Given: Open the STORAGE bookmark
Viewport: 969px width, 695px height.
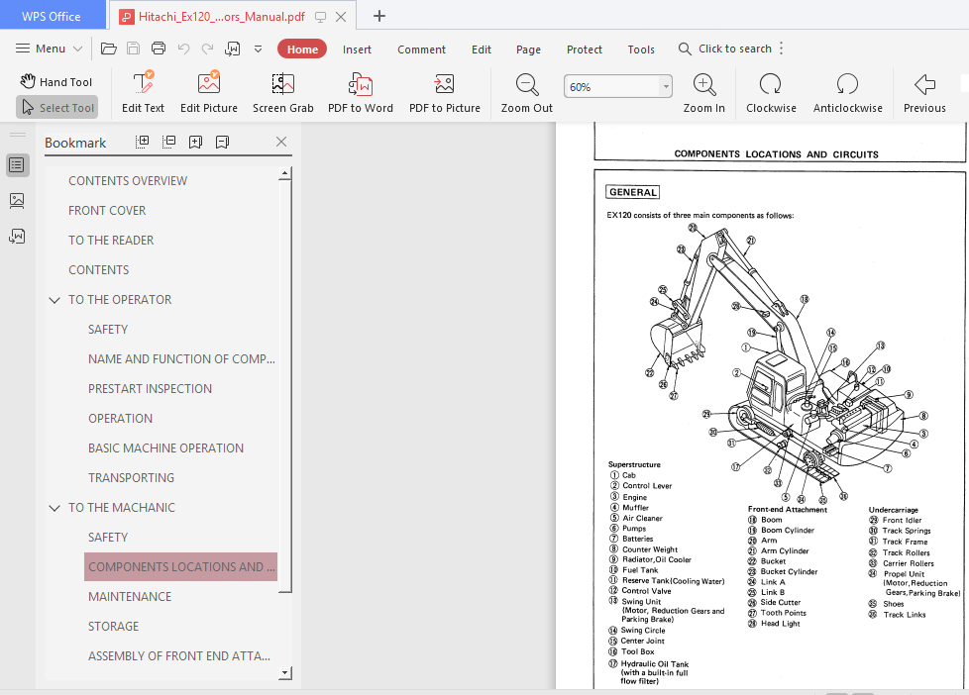Looking at the screenshot, I should [x=113, y=626].
